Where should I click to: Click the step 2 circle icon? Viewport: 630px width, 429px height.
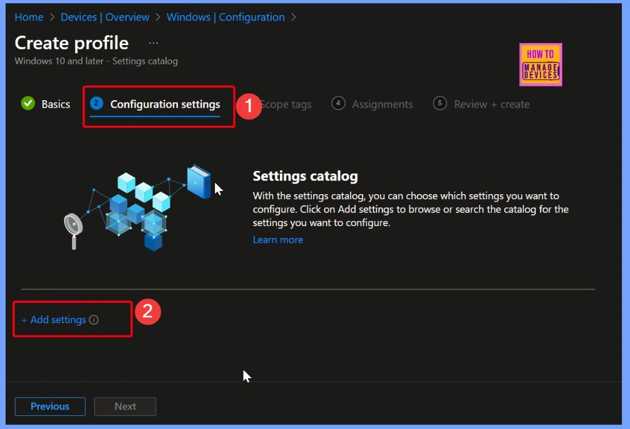pyautogui.click(x=96, y=103)
